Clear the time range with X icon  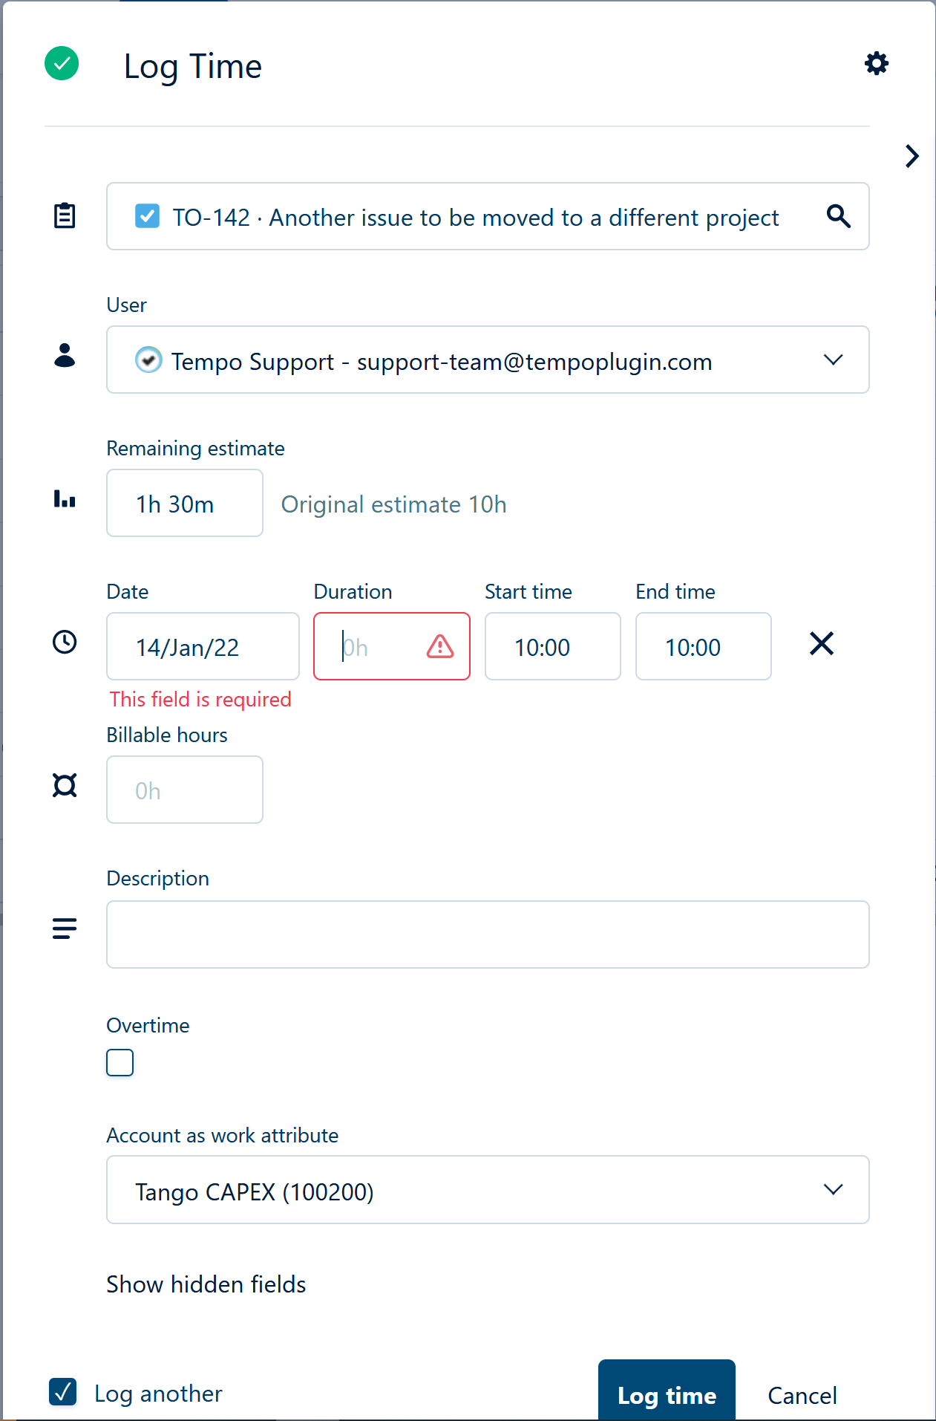pyautogui.click(x=822, y=643)
